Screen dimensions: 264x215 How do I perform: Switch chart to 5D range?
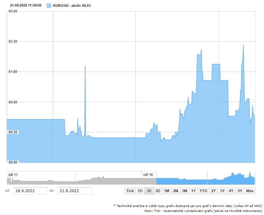[x=158, y=191]
